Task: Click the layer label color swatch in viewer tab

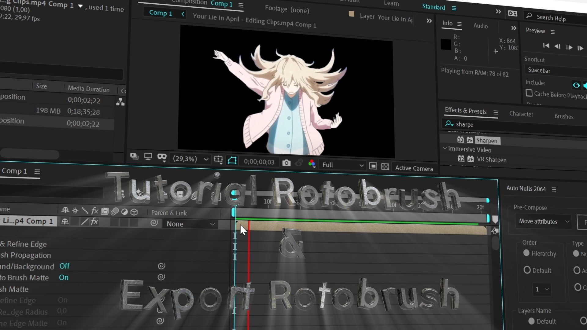Action: 352,14
